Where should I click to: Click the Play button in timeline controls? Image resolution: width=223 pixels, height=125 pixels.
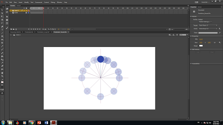click(36, 29)
